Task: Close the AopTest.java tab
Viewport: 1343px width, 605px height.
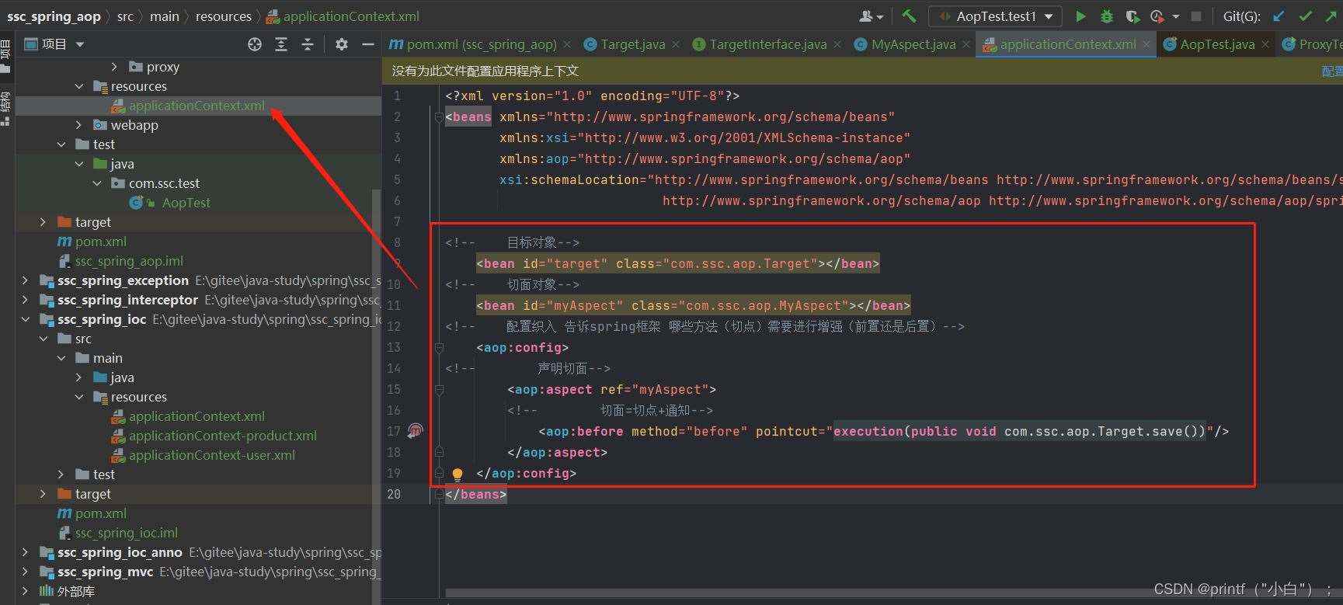Action: pos(1265,45)
